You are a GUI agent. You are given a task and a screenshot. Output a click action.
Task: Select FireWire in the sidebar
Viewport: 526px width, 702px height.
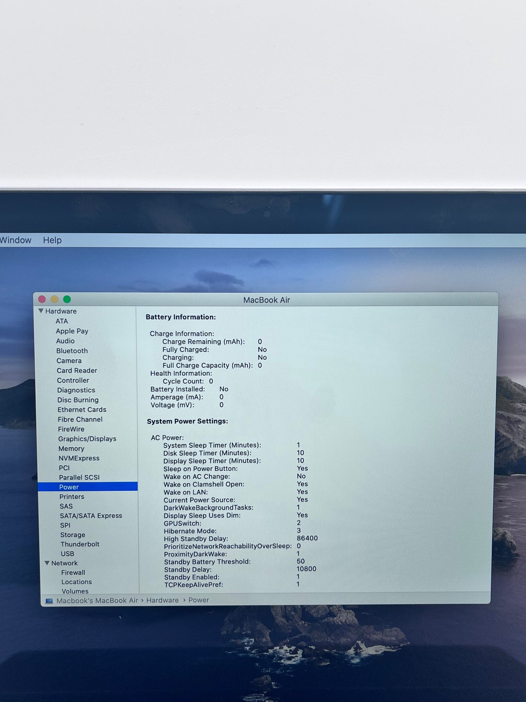[x=71, y=429]
